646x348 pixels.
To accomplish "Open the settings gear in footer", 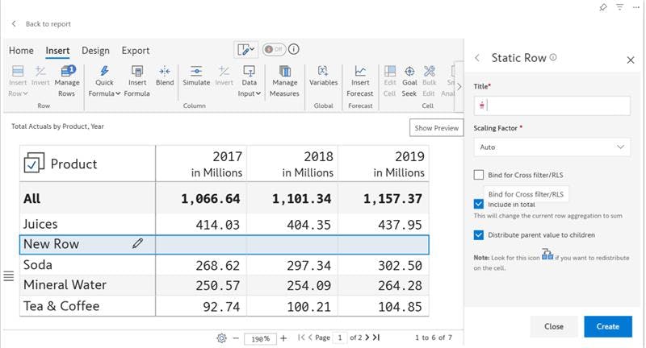I will 221,338.
